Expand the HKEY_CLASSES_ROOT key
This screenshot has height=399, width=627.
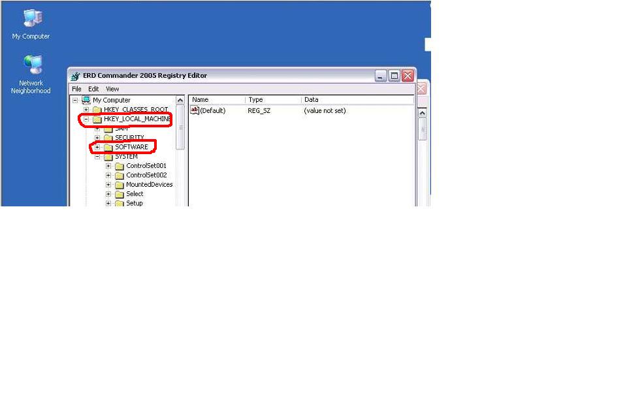86,110
